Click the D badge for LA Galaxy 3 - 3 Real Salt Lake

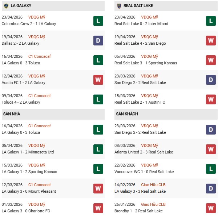[211, 188]
